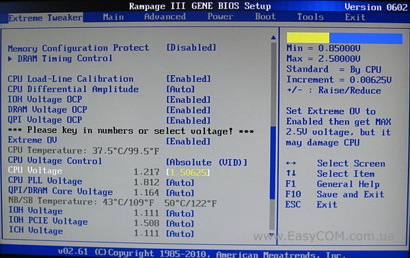Change Memory Configuration Protect [Disabled] value
This screenshot has height=258, width=410.
[191, 48]
